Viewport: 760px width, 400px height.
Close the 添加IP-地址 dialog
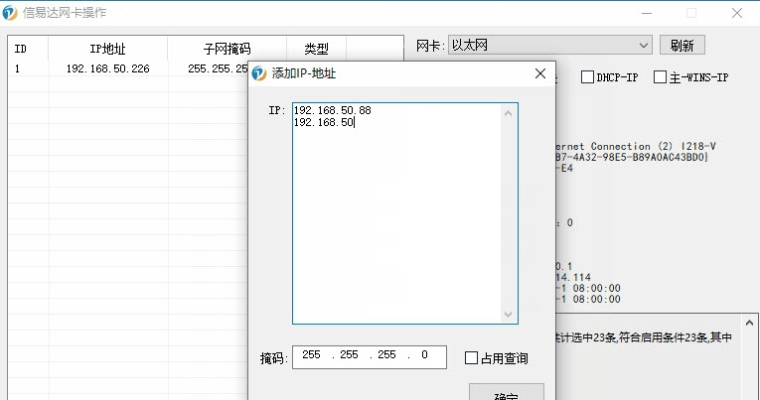pyautogui.click(x=540, y=73)
